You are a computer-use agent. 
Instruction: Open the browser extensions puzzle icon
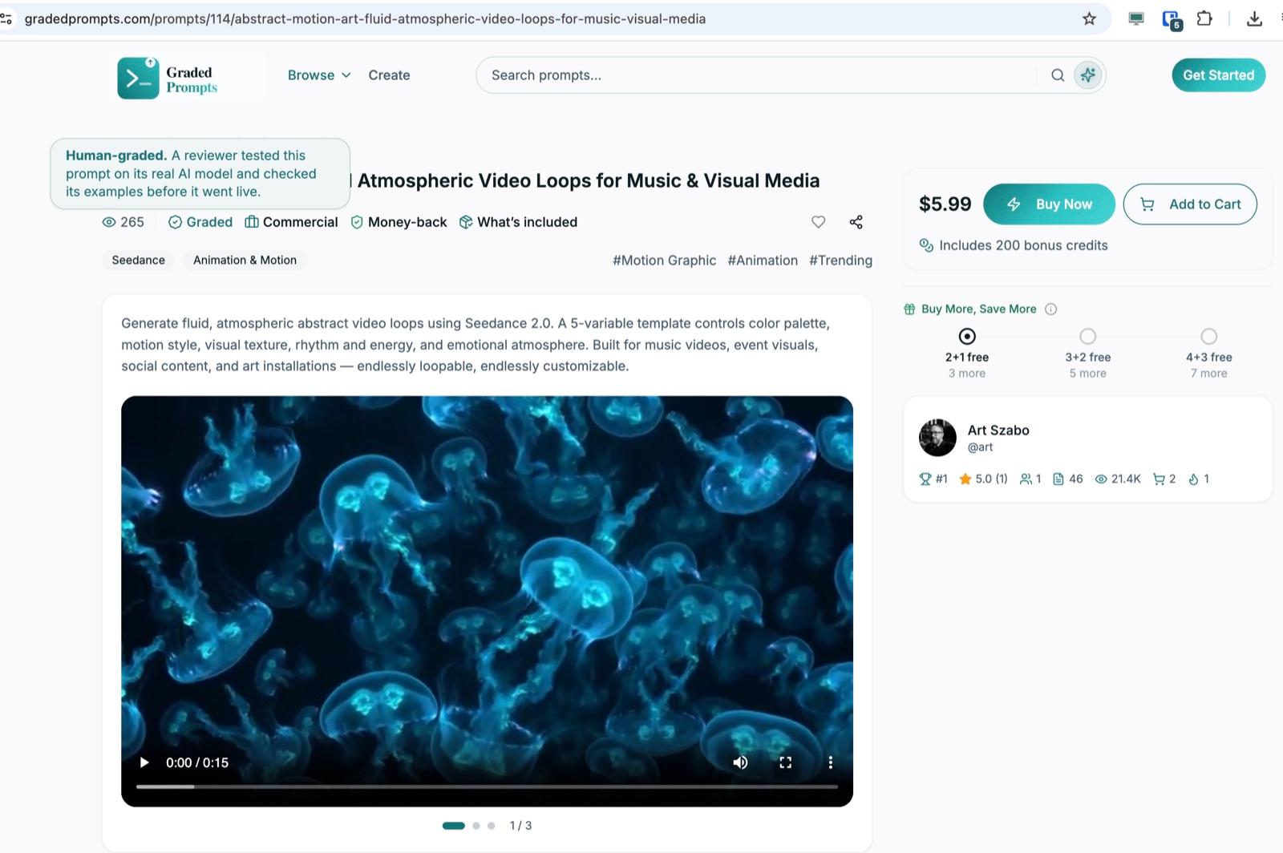(1204, 18)
